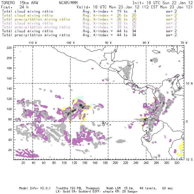
Task: Click the '260' x-axis tick label
Action: coord(146,163)
